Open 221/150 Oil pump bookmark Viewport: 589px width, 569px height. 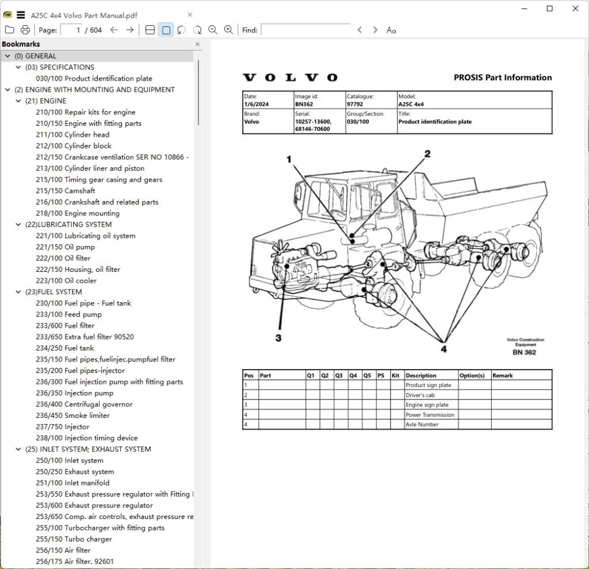pyautogui.click(x=66, y=247)
